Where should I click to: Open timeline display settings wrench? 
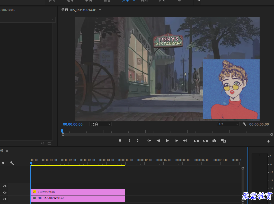pyautogui.click(x=12, y=163)
